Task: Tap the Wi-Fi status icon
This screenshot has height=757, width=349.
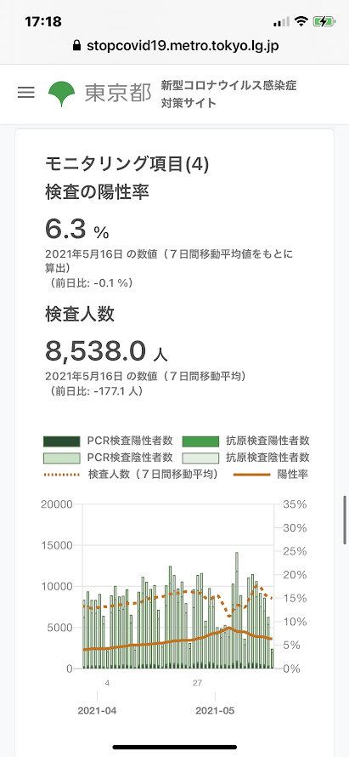Action: (x=301, y=21)
